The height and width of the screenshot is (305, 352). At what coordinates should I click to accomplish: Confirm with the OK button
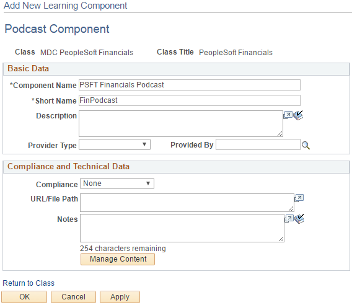pos(24,297)
